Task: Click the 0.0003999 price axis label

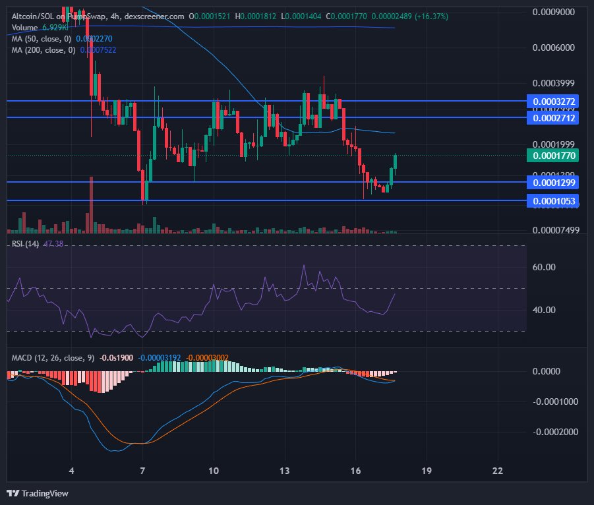Action: pyautogui.click(x=554, y=83)
